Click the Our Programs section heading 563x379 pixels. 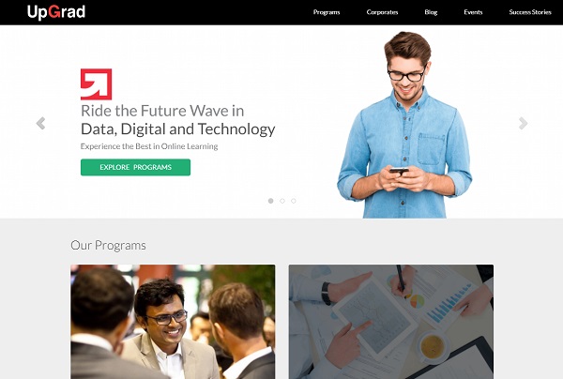(108, 246)
